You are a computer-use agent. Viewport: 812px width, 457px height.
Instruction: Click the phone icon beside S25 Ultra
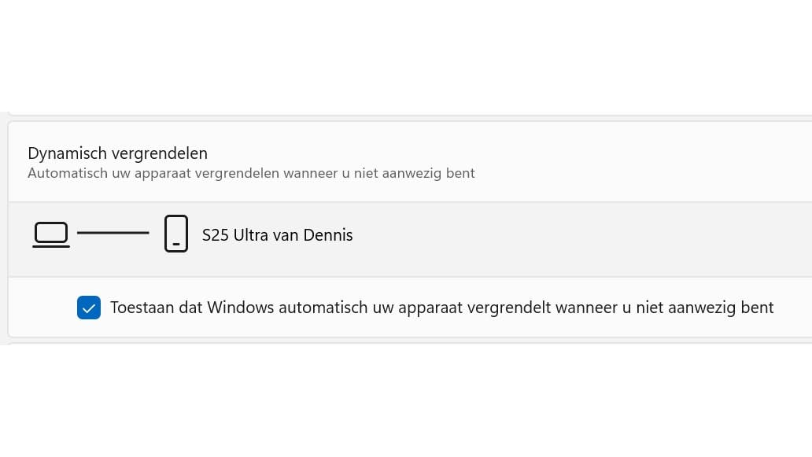point(176,234)
